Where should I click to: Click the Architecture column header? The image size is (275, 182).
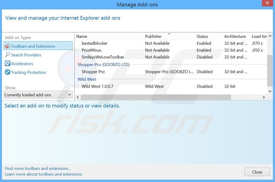pyautogui.click(x=235, y=36)
